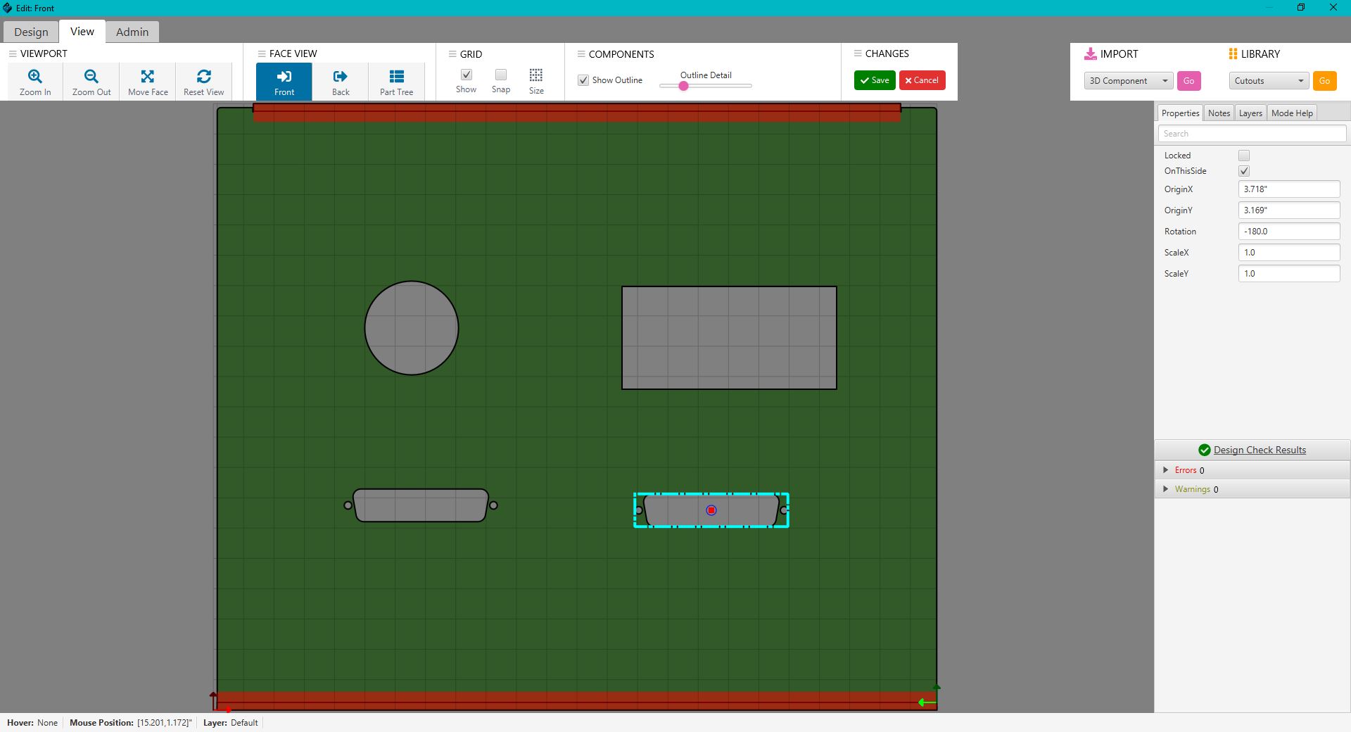The height and width of the screenshot is (732, 1351).
Task: Switch to the Mode Help tab
Action: click(x=1292, y=113)
